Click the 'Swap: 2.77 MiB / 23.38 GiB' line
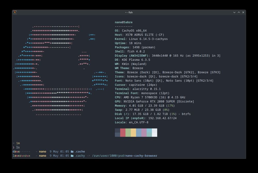The width and height of the screenshot is (258, 173). click(x=142, y=110)
